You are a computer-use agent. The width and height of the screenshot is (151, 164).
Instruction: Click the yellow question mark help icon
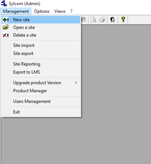(123, 20)
